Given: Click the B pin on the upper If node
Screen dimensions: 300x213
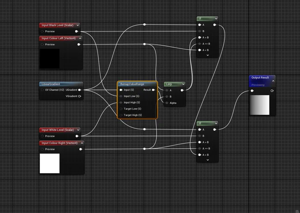Looking at the screenshot, I should pyautogui.click(x=200, y=31).
